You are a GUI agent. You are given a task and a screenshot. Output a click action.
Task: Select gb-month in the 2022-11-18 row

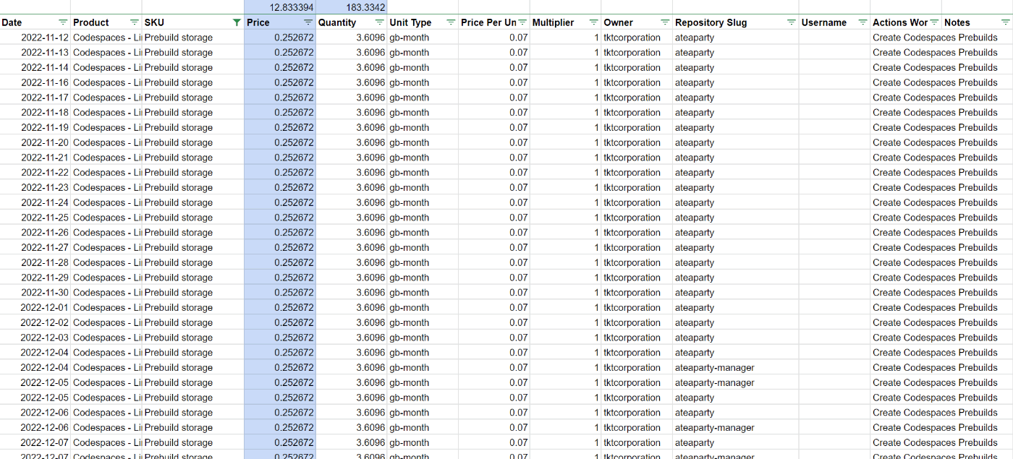(423, 113)
